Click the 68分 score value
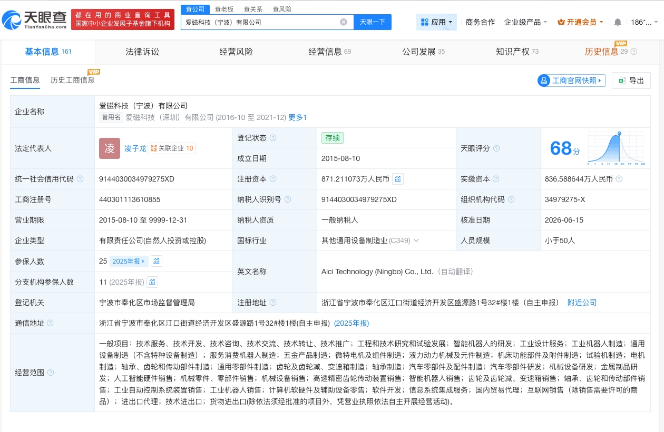 pos(564,149)
